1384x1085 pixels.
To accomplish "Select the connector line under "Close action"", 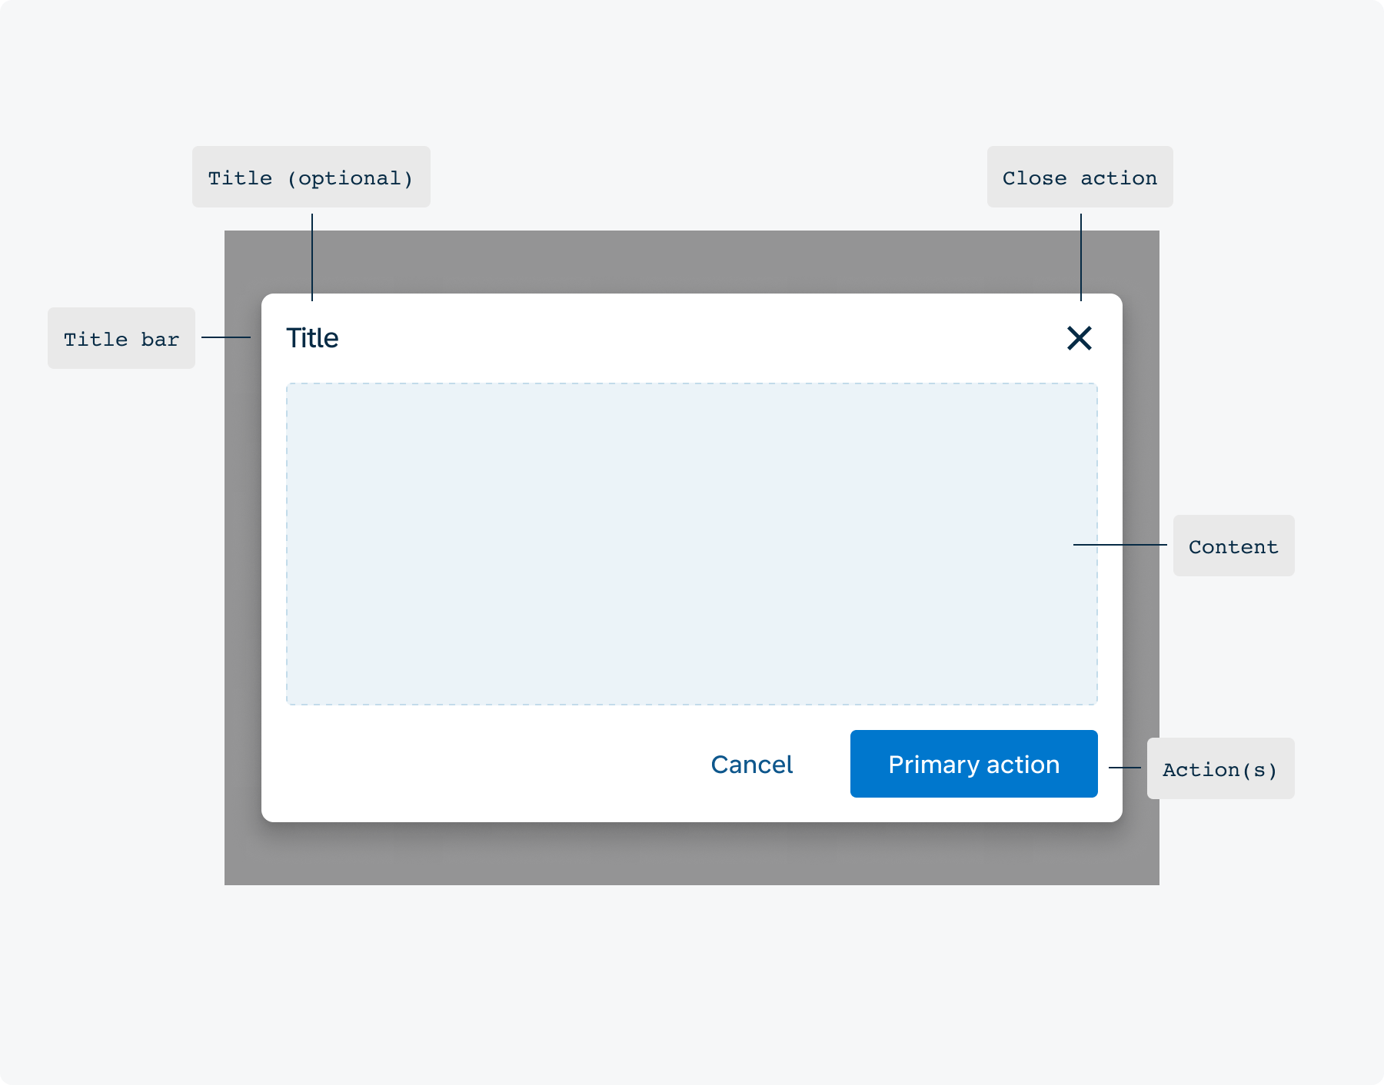I will (x=1081, y=257).
